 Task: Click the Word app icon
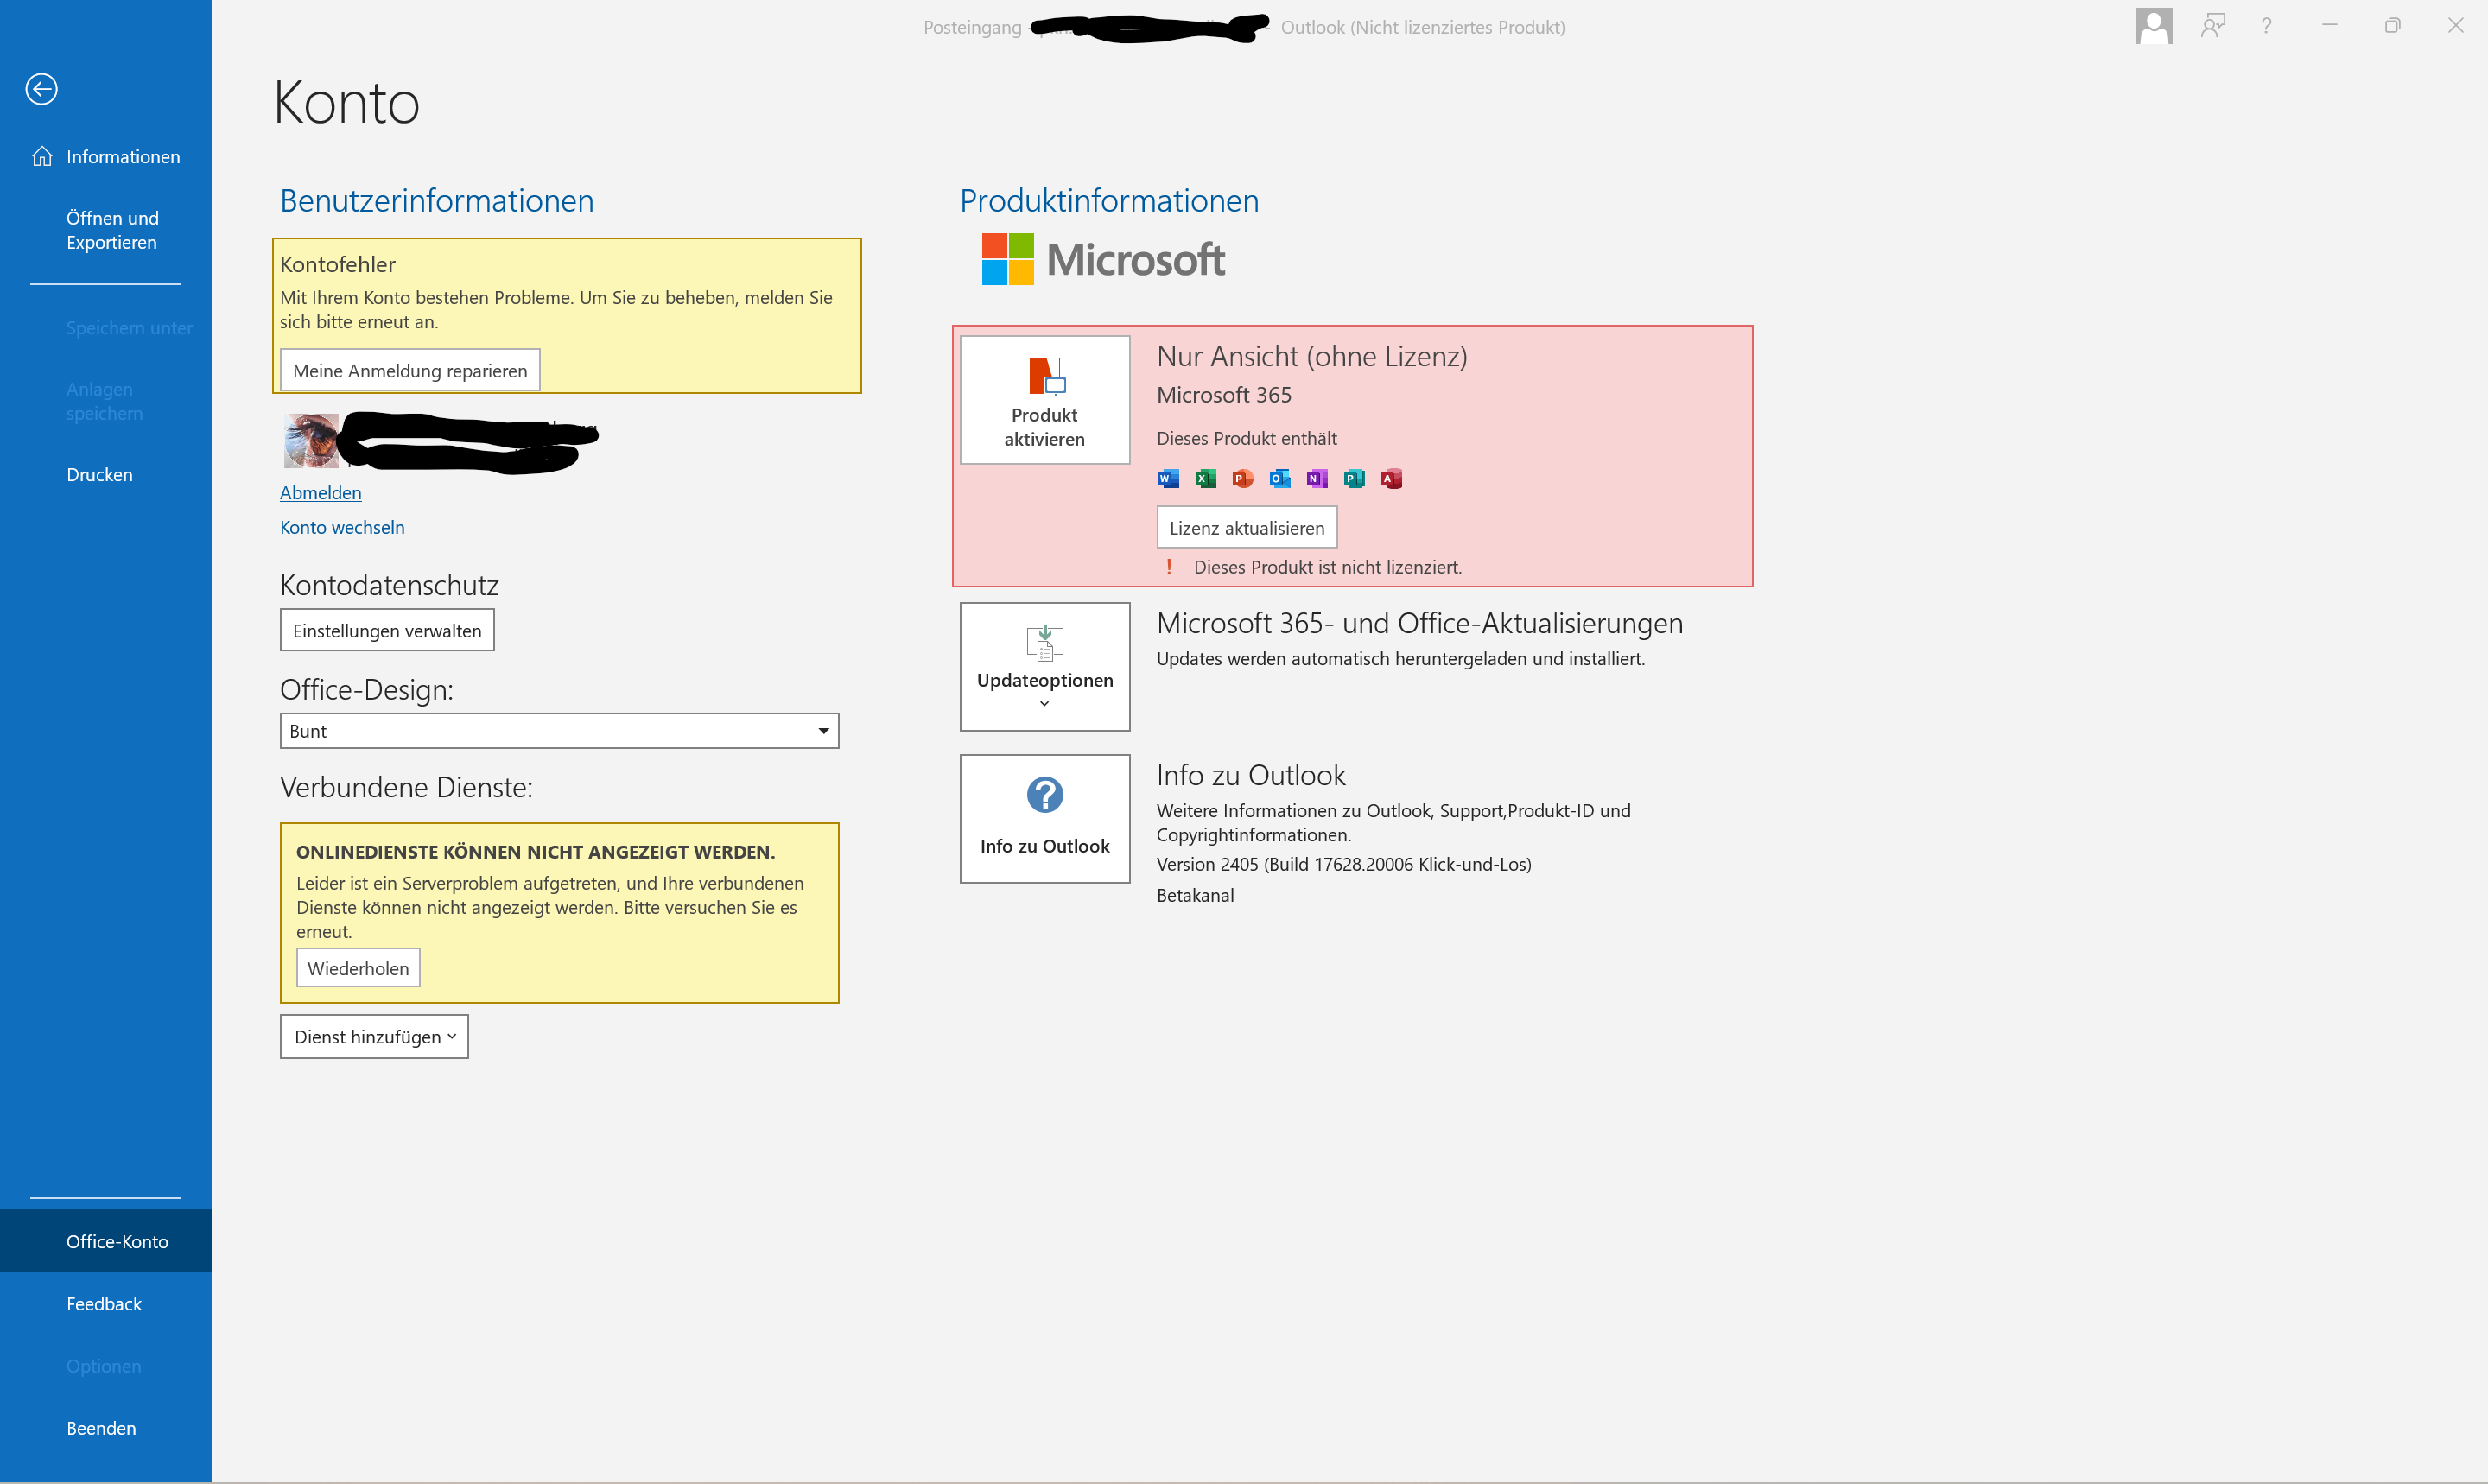(x=1167, y=479)
